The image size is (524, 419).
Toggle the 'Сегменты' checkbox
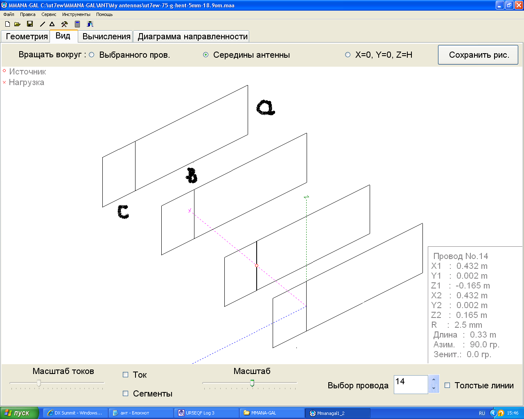coord(126,394)
